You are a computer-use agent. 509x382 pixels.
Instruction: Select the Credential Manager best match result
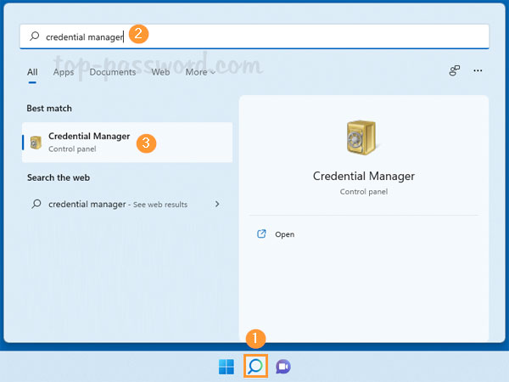tap(89, 142)
